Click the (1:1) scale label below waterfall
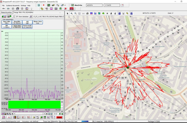187x123 pixels. pos(55,114)
